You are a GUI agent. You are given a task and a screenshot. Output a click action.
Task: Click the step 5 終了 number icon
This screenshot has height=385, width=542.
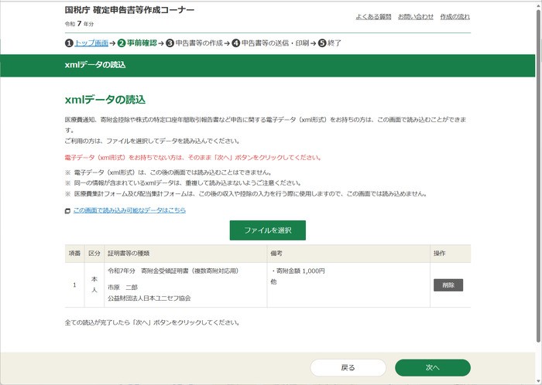pos(321,43)
